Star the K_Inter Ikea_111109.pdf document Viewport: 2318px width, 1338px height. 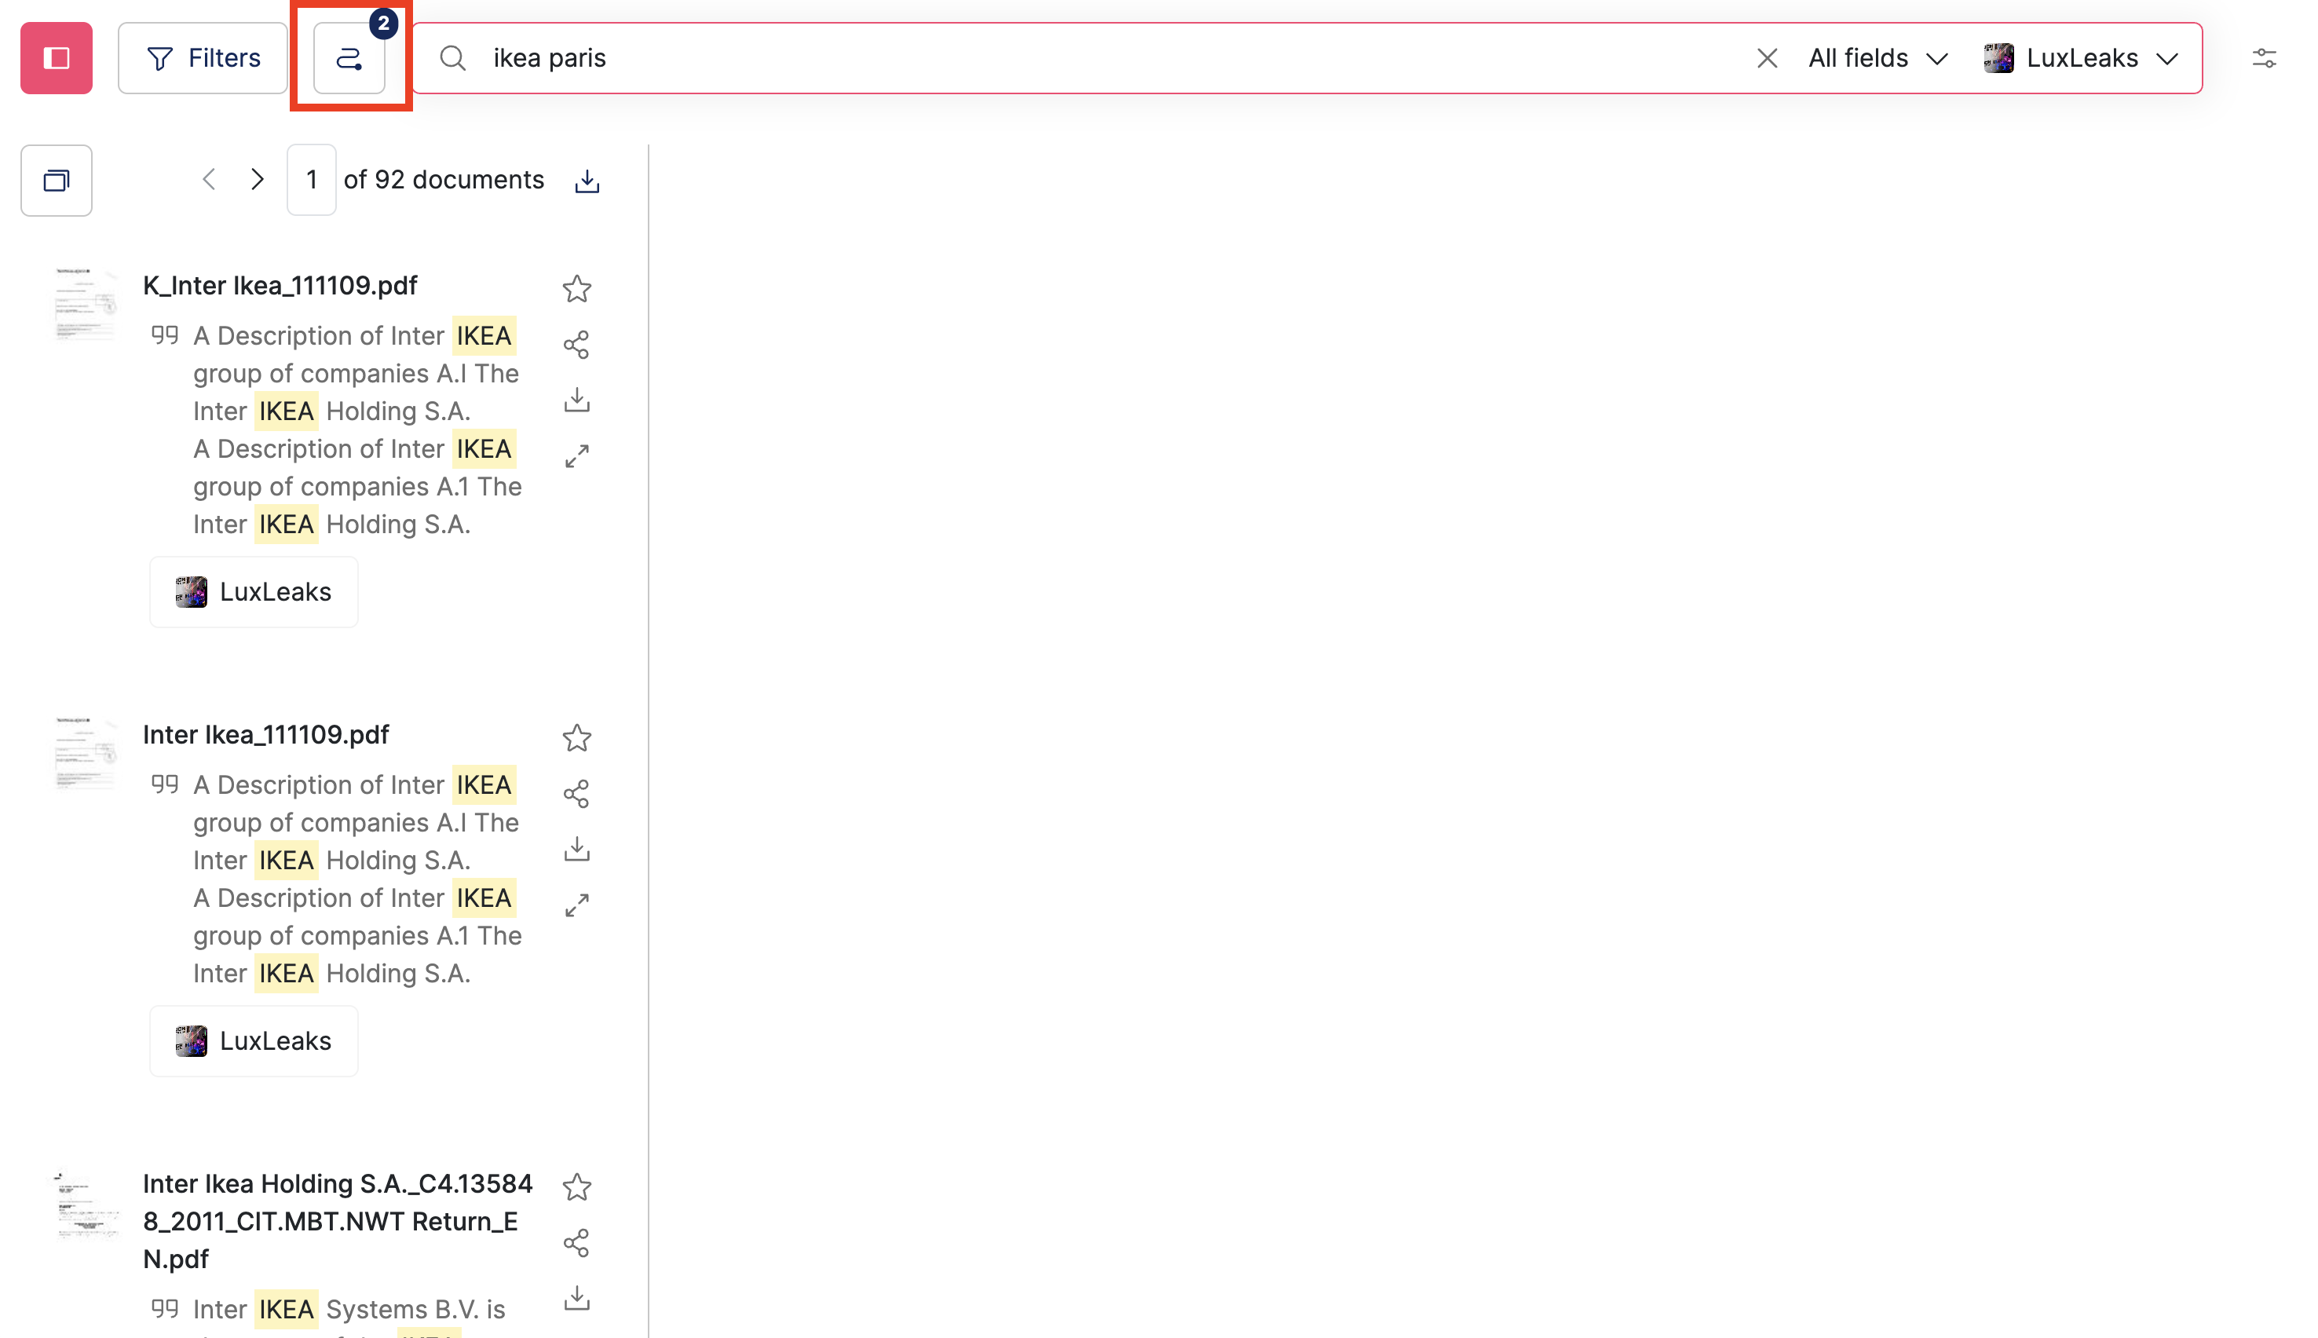(x=577, y=288)
